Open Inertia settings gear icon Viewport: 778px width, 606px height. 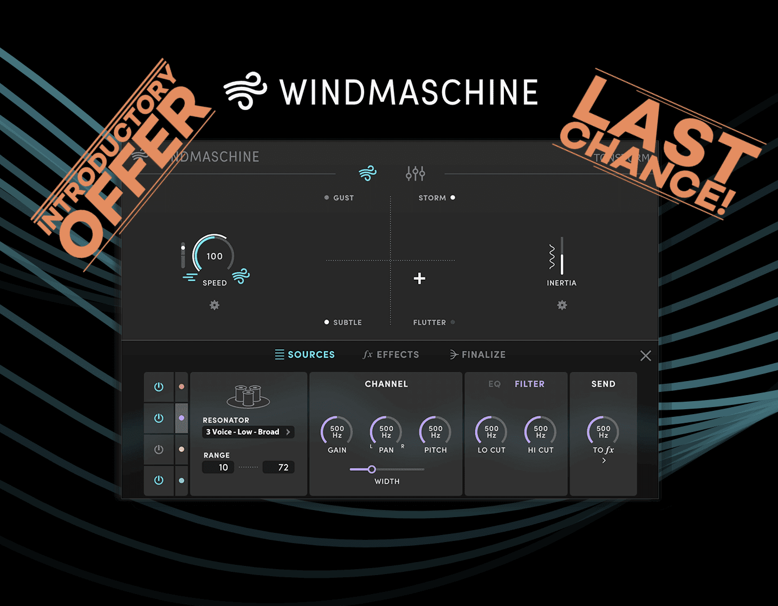pos(562,305)
